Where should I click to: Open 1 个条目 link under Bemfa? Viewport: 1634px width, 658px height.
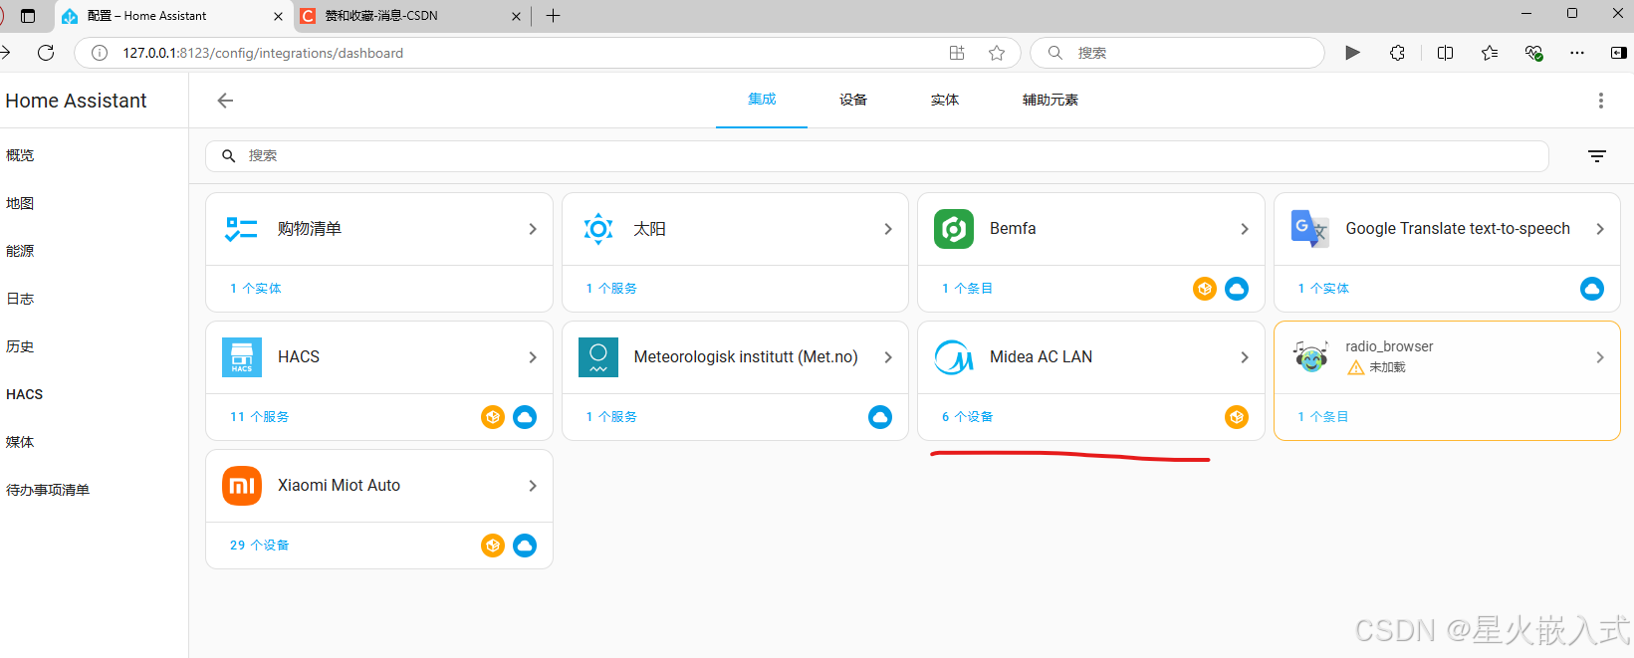[x=968, y=289]
